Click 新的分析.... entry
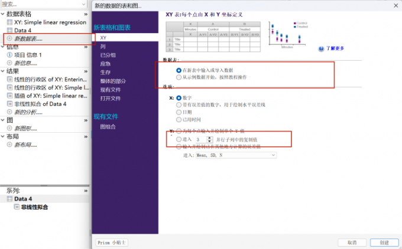The height and width of the screenshot is (249, 402). coord(28,112)
